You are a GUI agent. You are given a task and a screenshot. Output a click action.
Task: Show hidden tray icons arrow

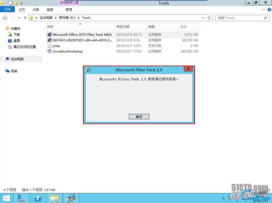[224, 199]
